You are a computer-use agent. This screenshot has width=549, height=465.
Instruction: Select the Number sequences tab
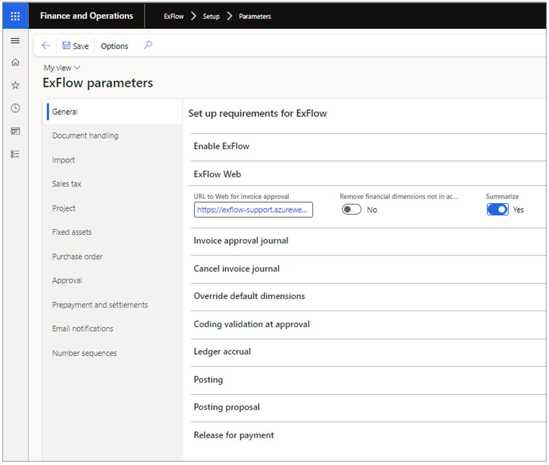point(112,353)
